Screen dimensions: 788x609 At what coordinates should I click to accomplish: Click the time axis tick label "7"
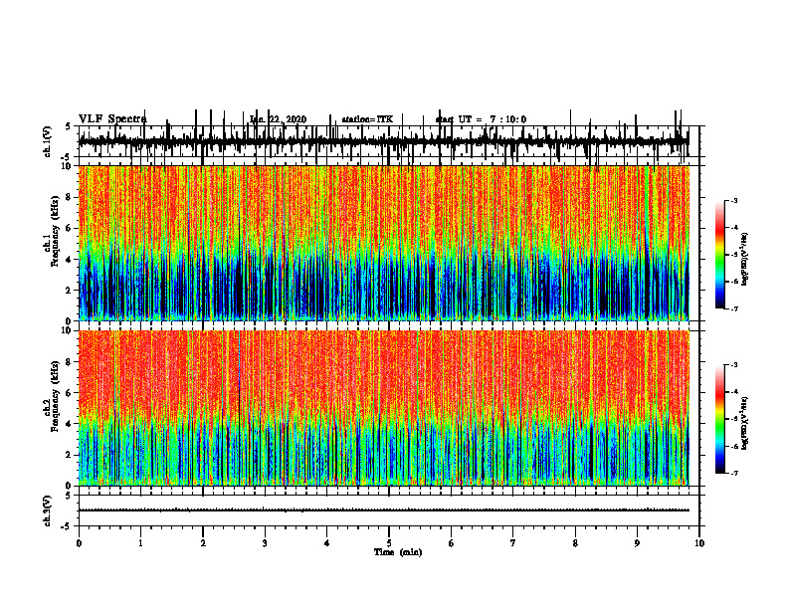pos(513,543)
